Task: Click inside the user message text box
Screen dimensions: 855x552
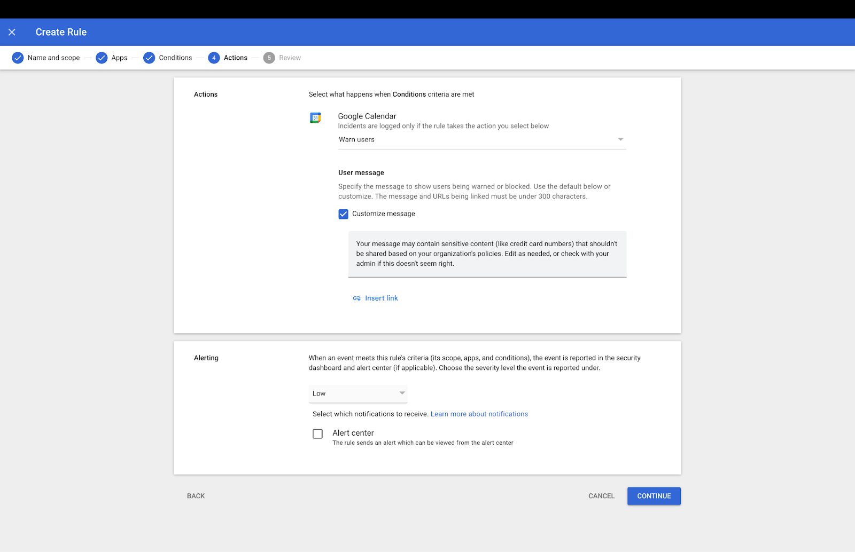Action: [486, 254]
